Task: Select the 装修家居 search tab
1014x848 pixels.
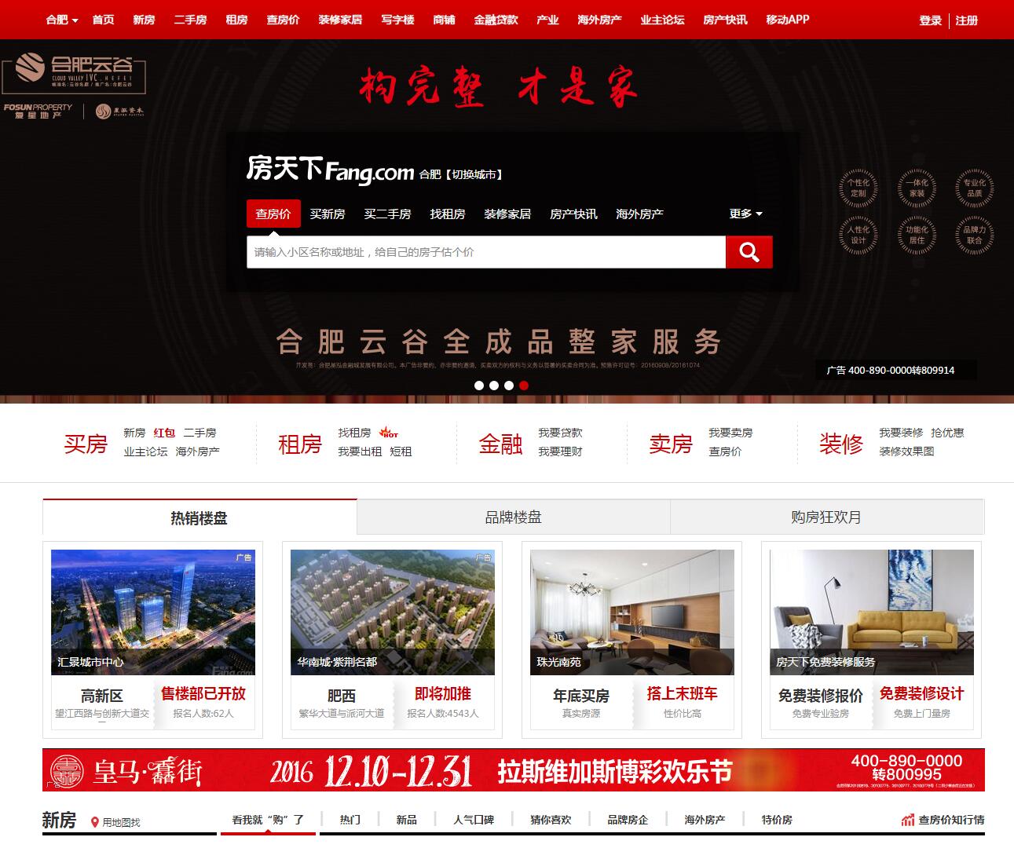Action: click(x=507, y=214)
